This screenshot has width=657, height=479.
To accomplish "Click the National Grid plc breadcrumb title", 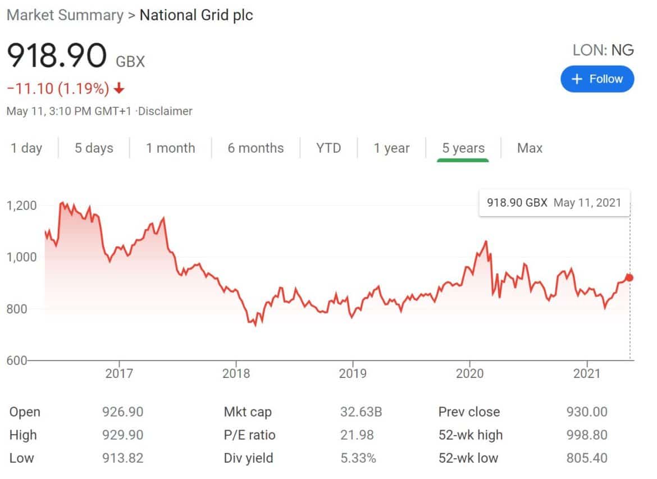I will pos(197,15).
